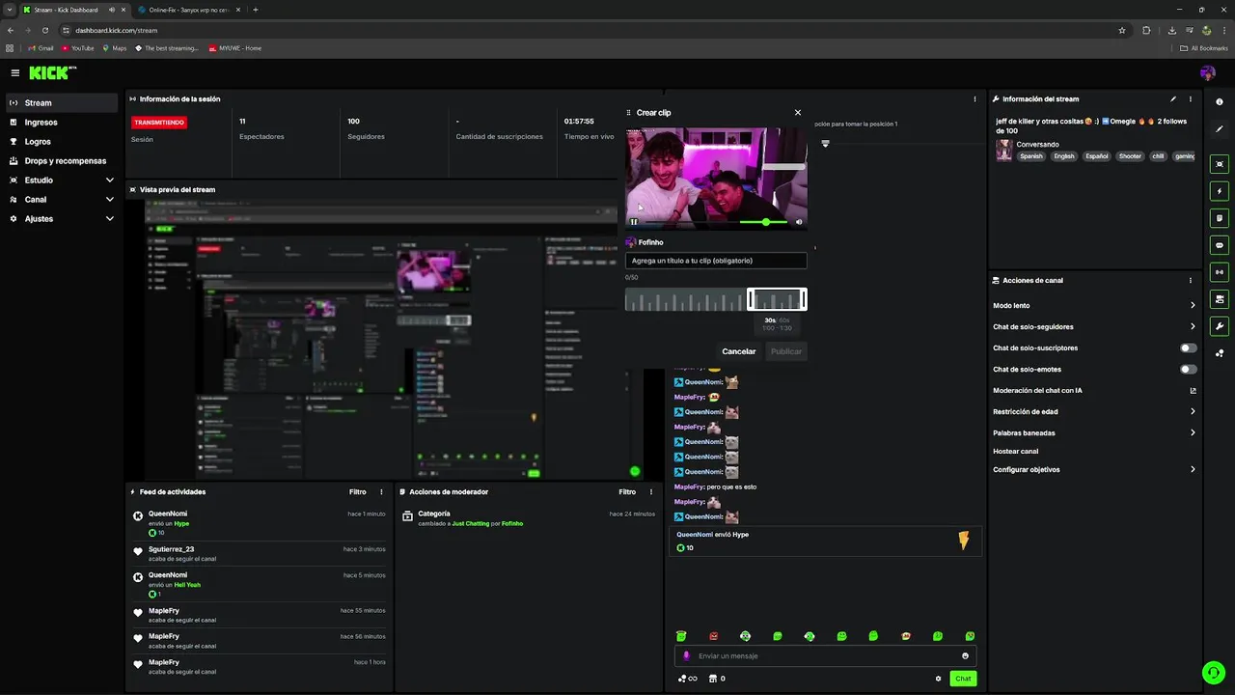Screen dimensions: 1235x695
Task: Select the clip timeline trim handle region
Action: 777,300
